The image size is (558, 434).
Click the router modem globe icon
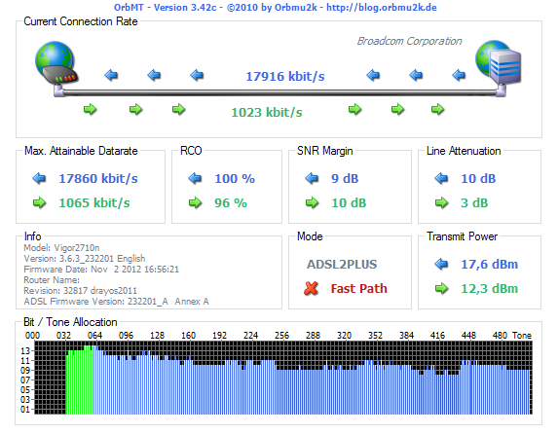[56, 63]
